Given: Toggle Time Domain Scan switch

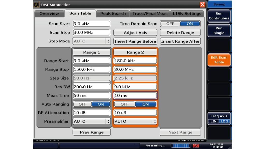Looking at the screenshot, I should tap(180, 24).
